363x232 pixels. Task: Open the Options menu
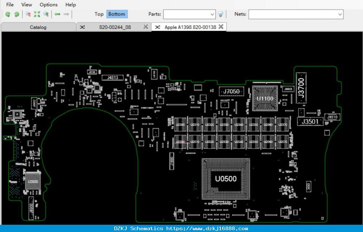tap(49, 5)
